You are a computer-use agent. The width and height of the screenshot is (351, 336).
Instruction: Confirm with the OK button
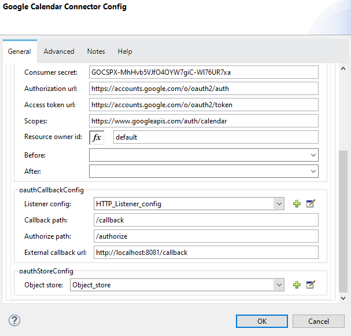coord(262,321)
